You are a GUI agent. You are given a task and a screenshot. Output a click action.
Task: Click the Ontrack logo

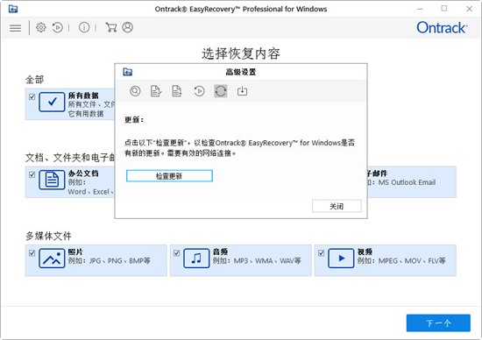pyautogui.click(x=442, y=28)
